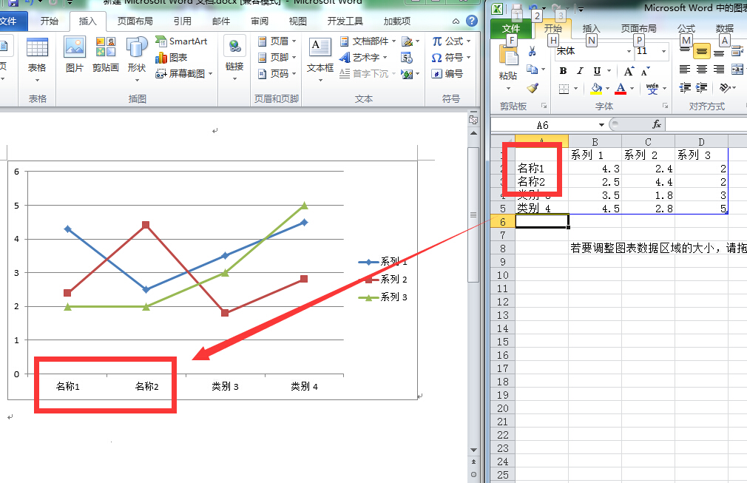
Task: Click Wrap Text icon in Excel
Action: click(737, 50)
